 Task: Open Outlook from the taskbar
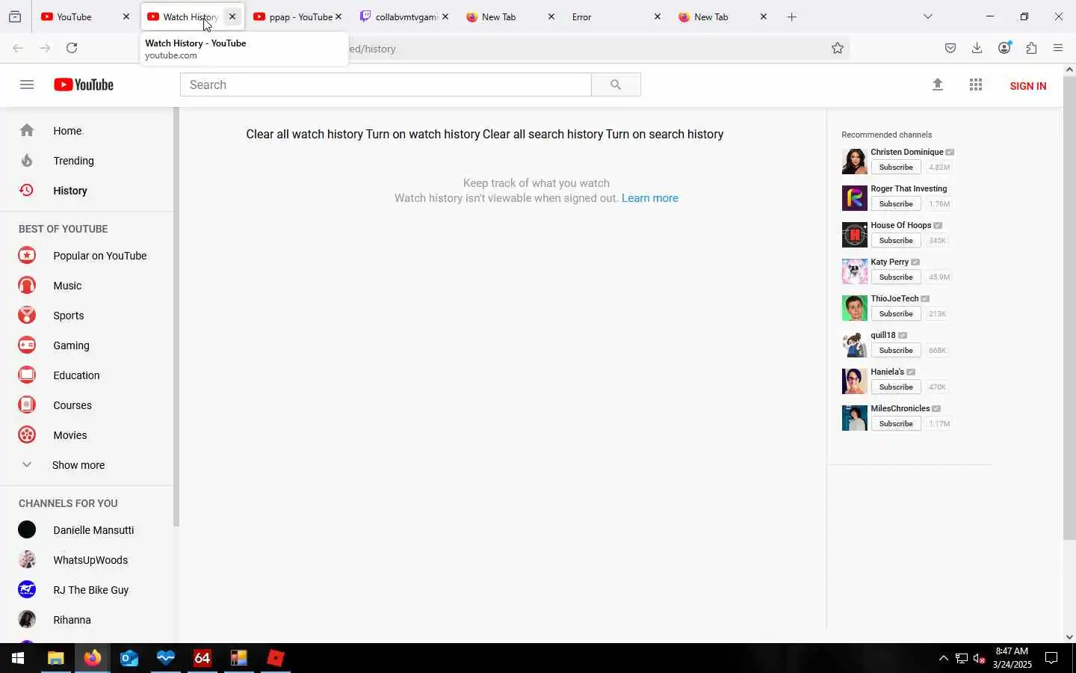129,658
